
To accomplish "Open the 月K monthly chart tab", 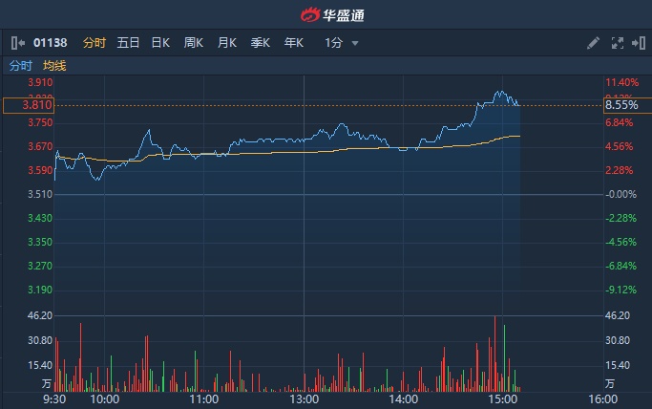I will tap(226, 43).
